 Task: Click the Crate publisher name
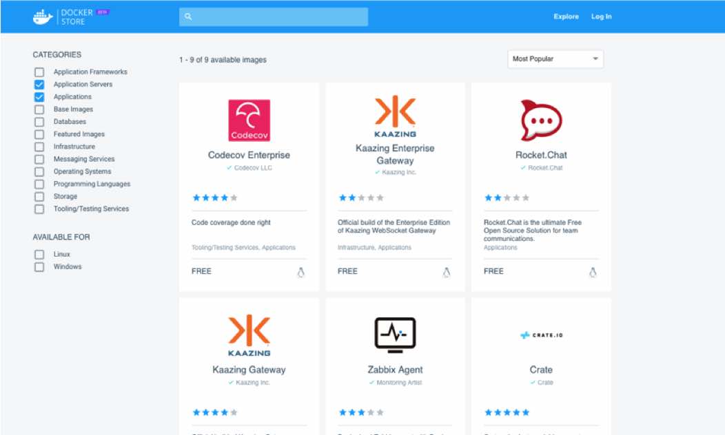(x=545, y=383)
